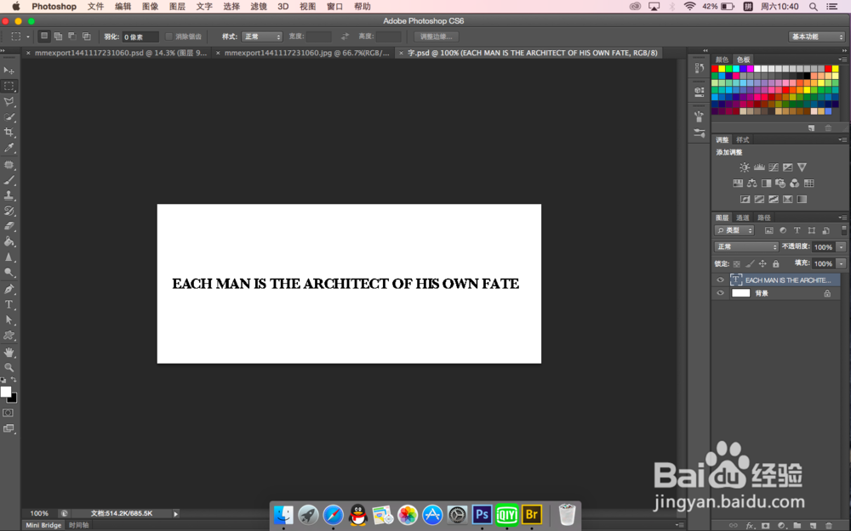Image resolution: width=851 pixels, height=531 pixels.
Task: Open the marquee tool preset picker arrow
Action: [x=28, y=37]
